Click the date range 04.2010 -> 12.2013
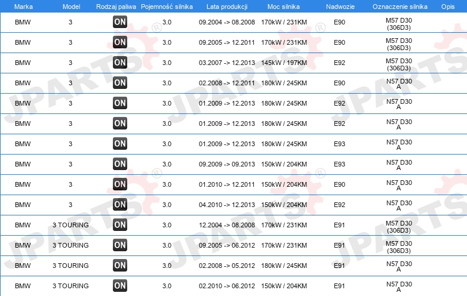The height and width of the screenshot is (296, 467). (x=227, y=205)
